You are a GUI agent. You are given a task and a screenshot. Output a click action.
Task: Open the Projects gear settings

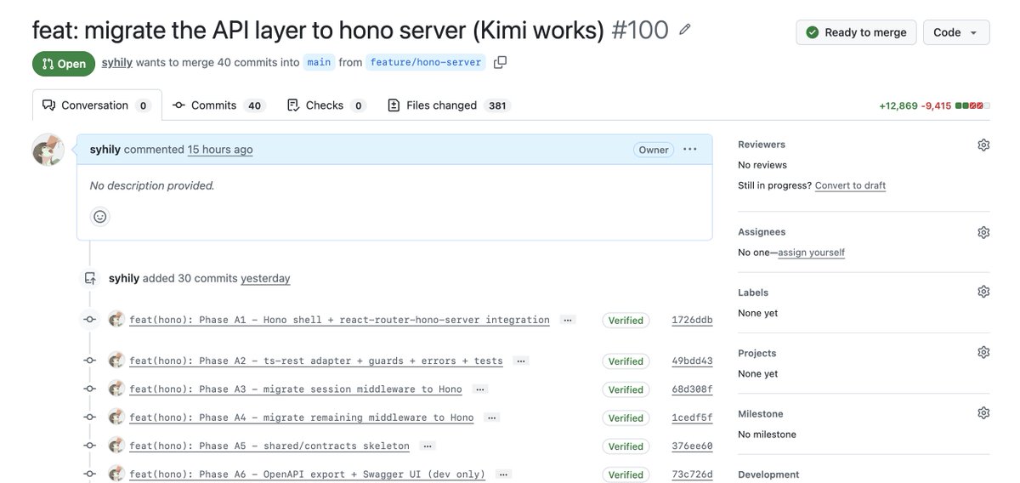(983, 352)
